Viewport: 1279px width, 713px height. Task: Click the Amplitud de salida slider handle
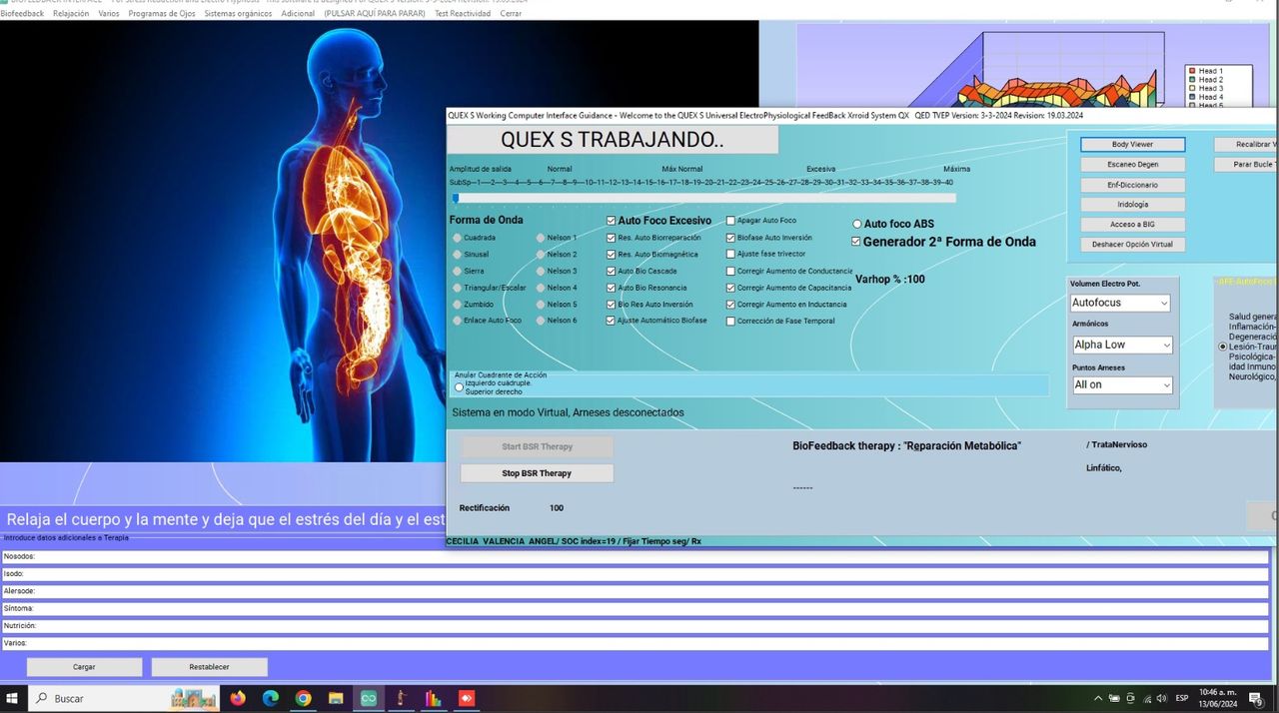456,198
